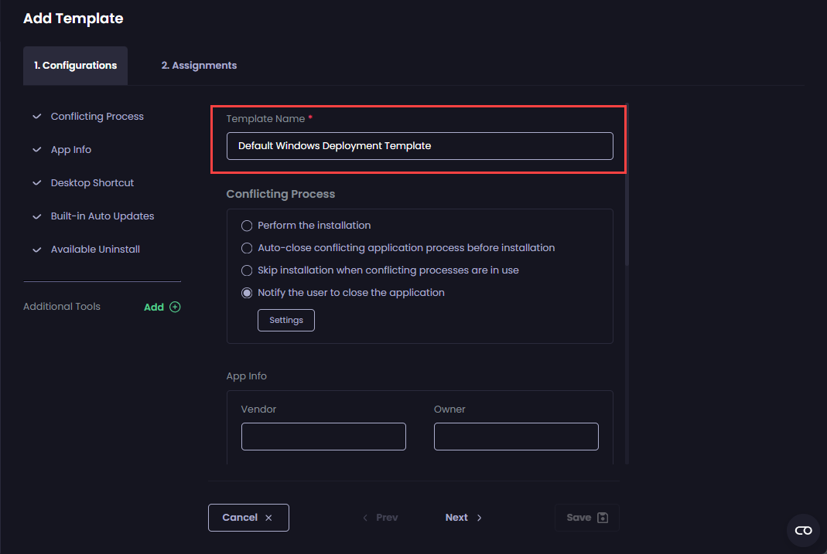Select Skip installation when conflicting processes option
Viewport: 827px width, 554px height.
[x=247, y=270]
